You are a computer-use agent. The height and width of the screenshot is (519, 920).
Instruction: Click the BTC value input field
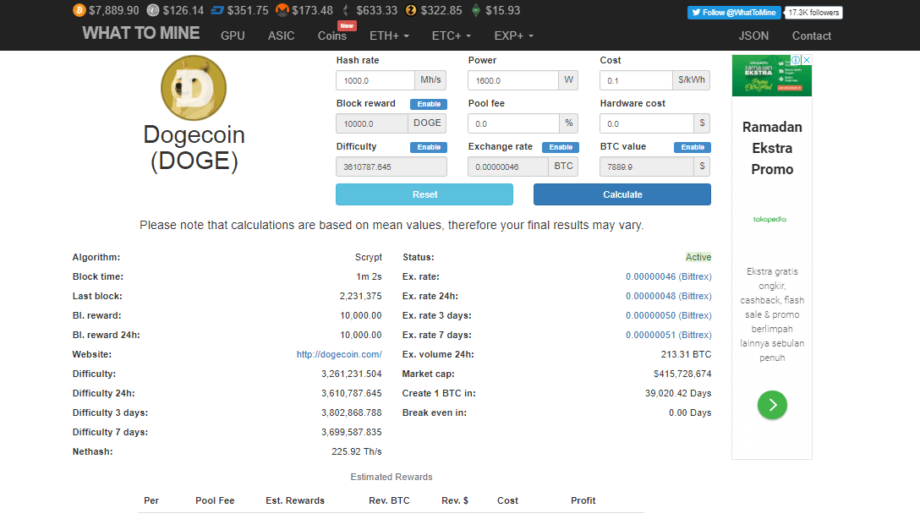(647, 167)
